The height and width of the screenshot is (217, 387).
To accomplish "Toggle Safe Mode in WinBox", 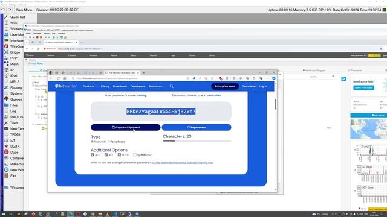I will point(24,10).
